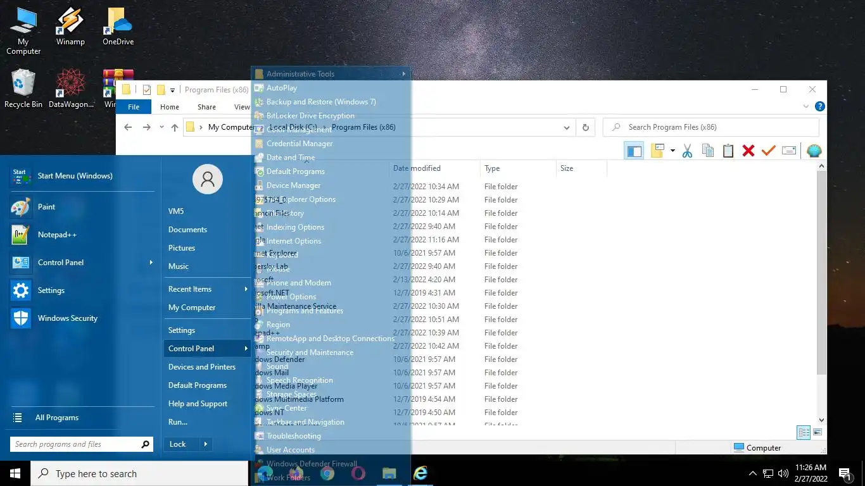The height and width of the screenshot is (486, 865).
Task: Click the Refresh button beside address bar
Action: (x=586, y=127)
